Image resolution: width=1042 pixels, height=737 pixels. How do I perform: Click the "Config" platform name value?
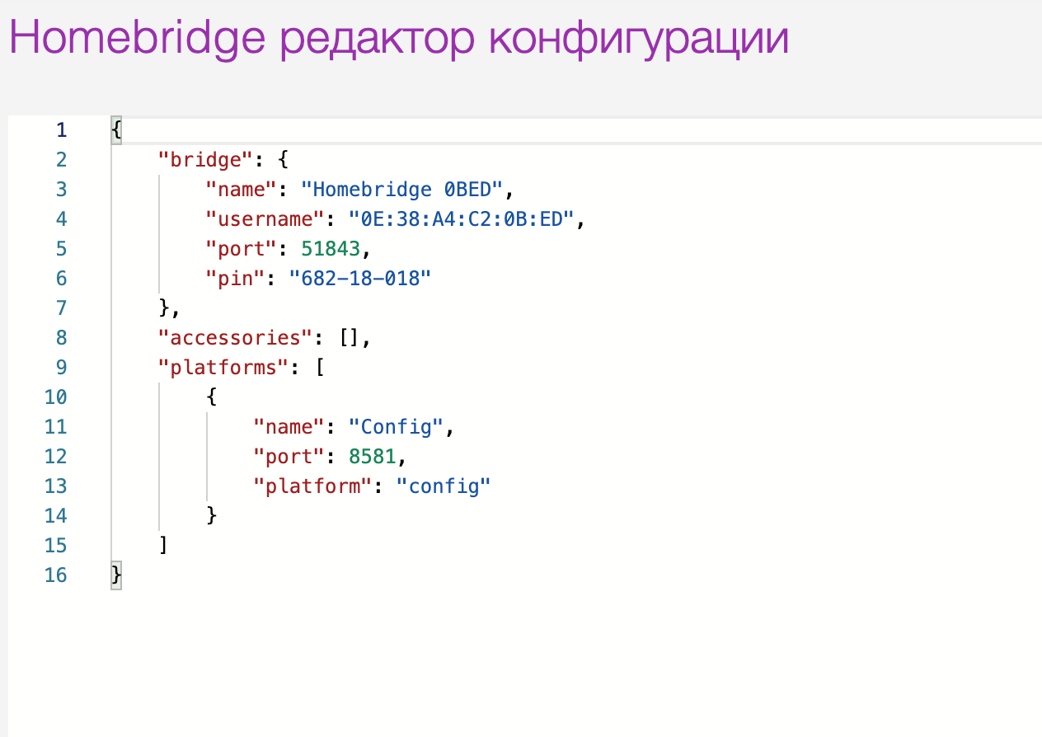pos(397,426)
